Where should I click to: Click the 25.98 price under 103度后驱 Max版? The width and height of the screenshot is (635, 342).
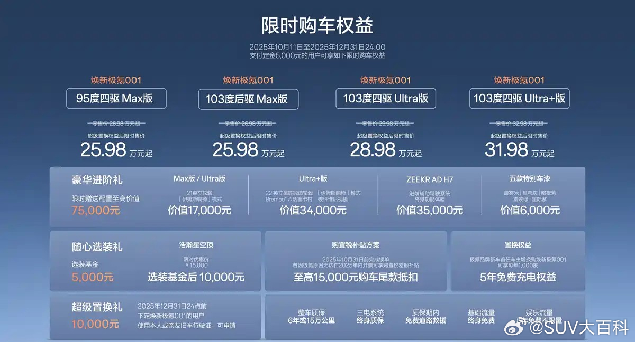click(x=235, y=150)
